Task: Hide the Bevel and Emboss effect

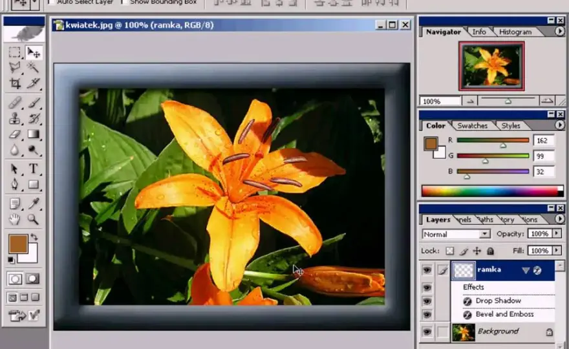Action: pos(427,315)
